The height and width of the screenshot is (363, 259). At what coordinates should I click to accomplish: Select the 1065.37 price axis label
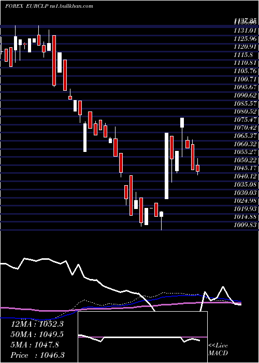(x=245, y=136)
